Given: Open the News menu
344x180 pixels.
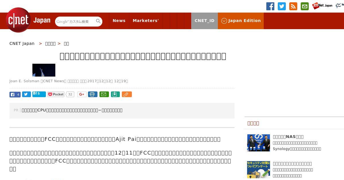Looking at the screenshot, I should pos(119,21).
